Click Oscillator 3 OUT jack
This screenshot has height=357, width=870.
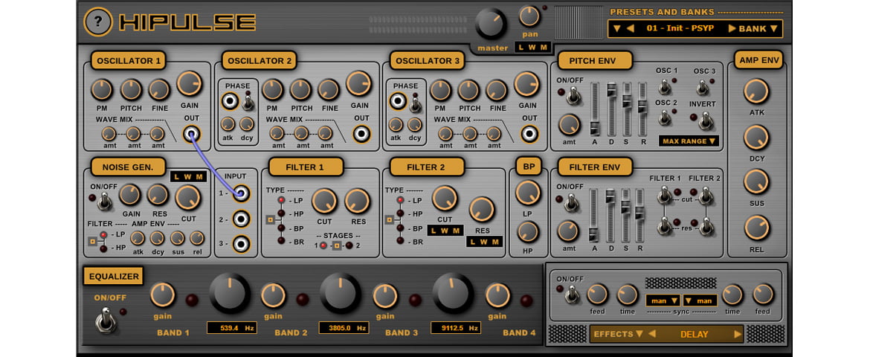click(x=530, y=134)
